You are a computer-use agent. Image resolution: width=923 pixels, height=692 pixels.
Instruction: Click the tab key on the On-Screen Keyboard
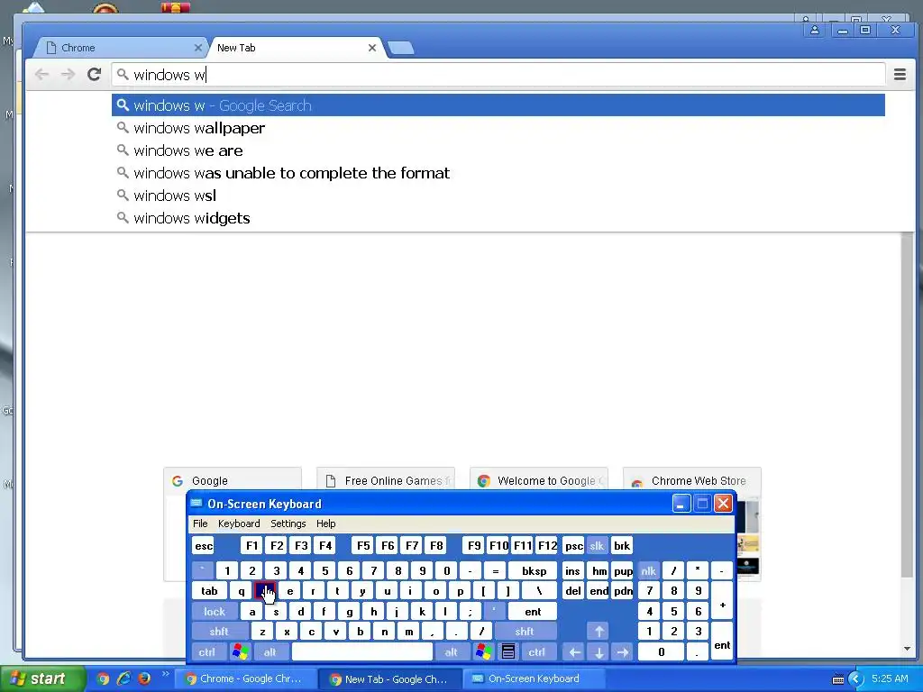(x=209, y=591)
